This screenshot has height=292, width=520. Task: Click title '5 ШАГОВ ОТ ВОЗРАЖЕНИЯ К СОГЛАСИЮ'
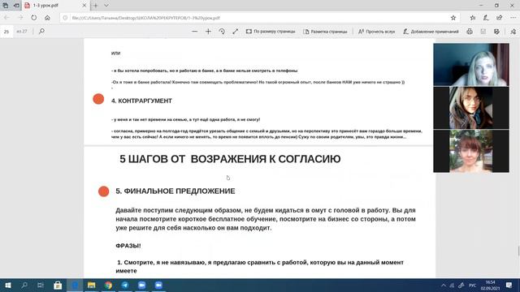tap(230, 159)
